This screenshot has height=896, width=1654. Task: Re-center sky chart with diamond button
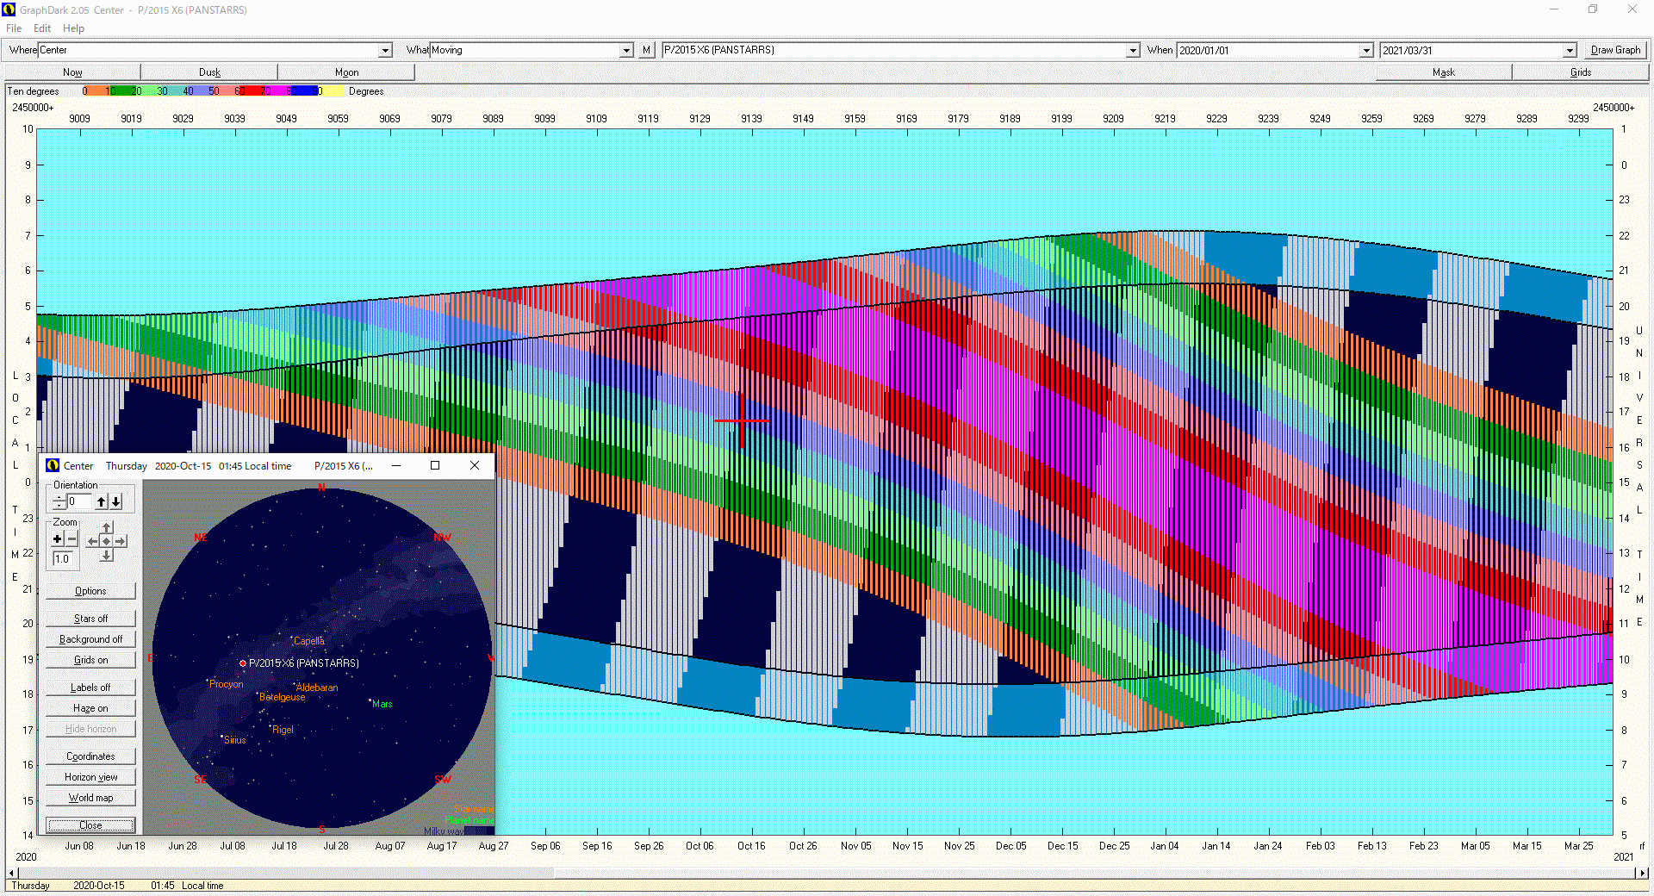(106, 541)
